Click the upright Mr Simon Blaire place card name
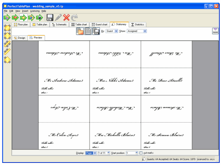This screenshot has width=221, height=165. [166, 135]
